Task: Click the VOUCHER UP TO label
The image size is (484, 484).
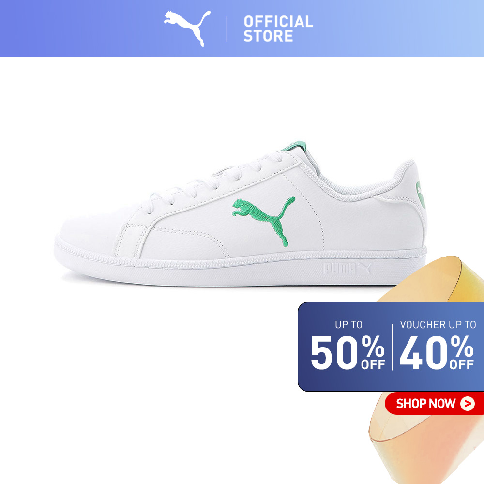Action: pyautogui.click(x=438, y=325)
